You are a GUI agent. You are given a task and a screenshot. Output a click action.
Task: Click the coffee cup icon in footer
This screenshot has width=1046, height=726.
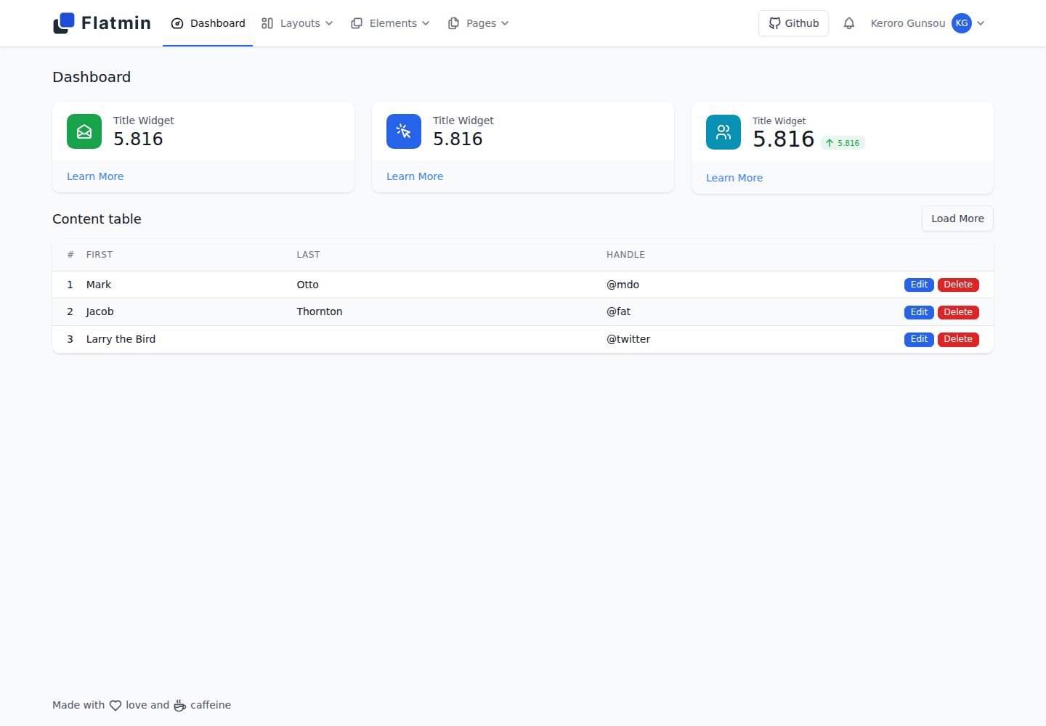click(180, 706)
